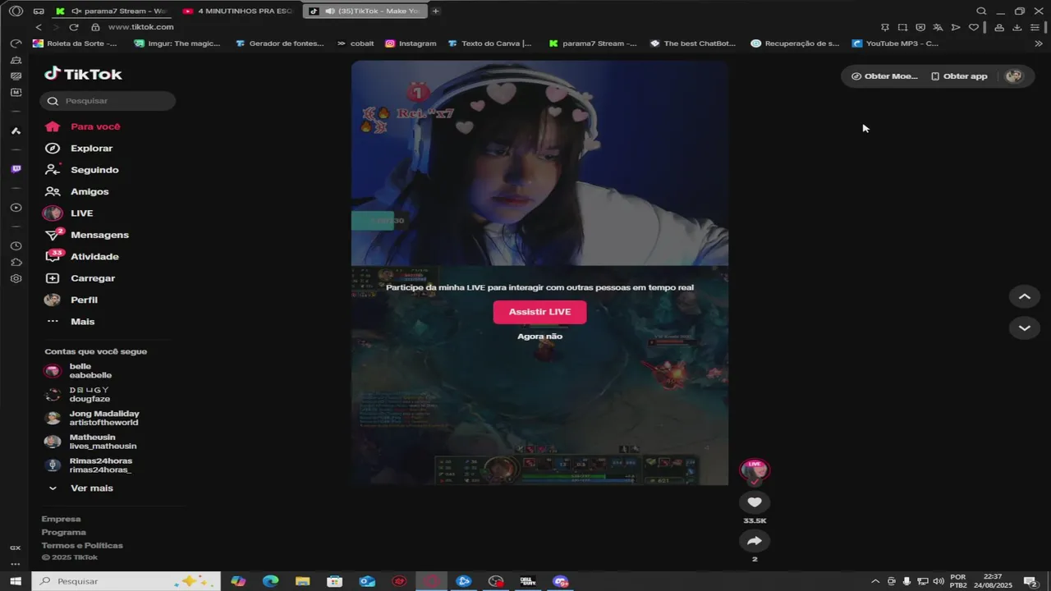Open the cobalt bookmark
This screenshot has height=591, width=1051.
pos(356,44)
